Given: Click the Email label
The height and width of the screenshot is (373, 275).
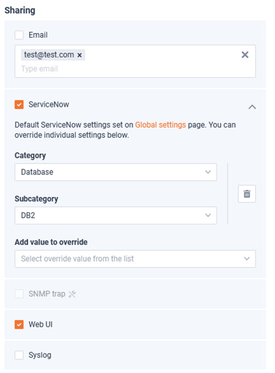Looking at the screenshot, I should [38, 35].
